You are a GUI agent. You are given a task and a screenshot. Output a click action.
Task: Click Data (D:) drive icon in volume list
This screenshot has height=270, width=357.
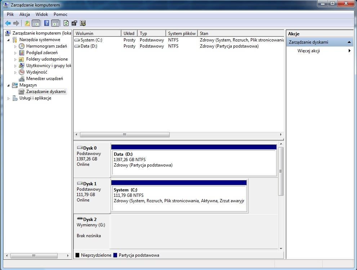pos(77,46)
